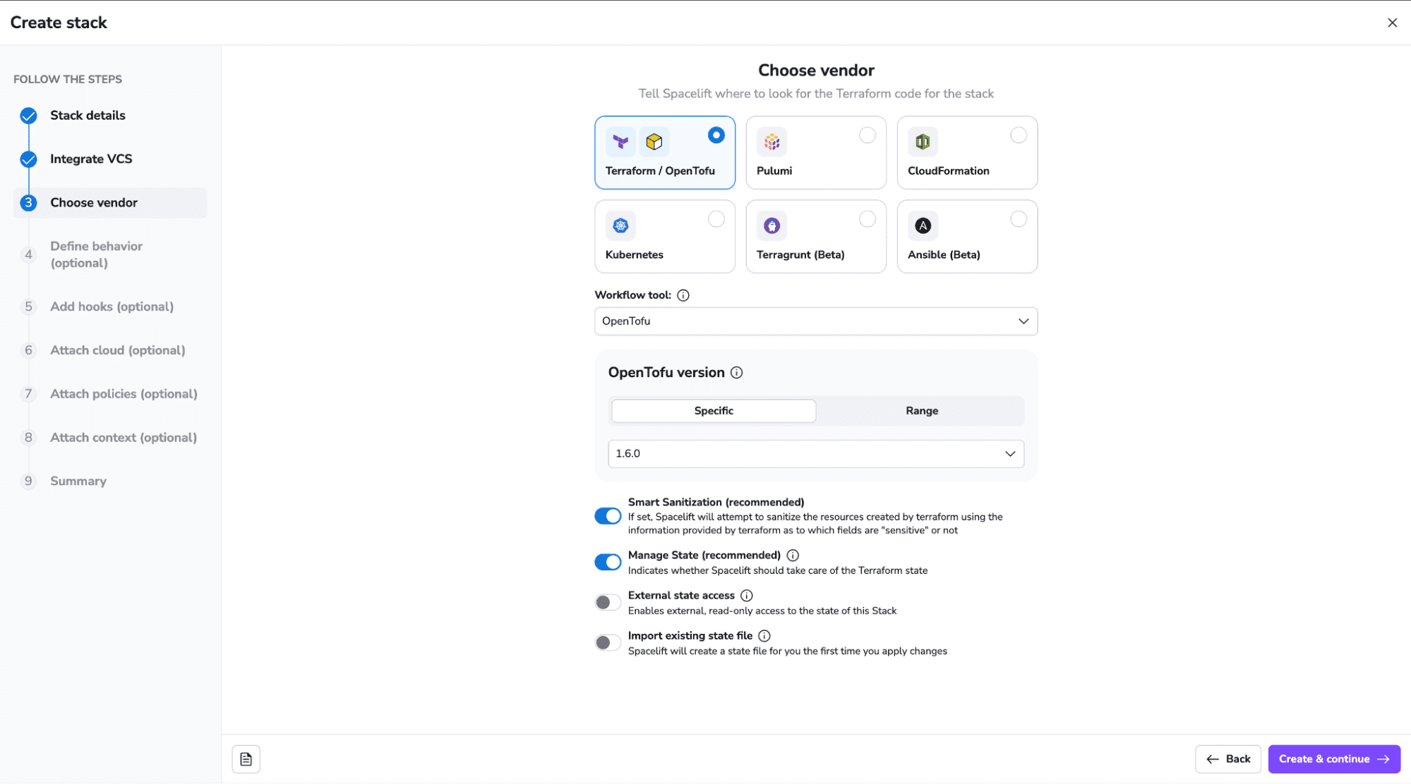The image size is (1411, 784).
Task: Click the Terragrunt logo icon
Action: [x=771, y=226]
